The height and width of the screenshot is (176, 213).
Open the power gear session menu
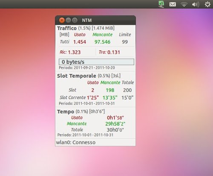207,4
